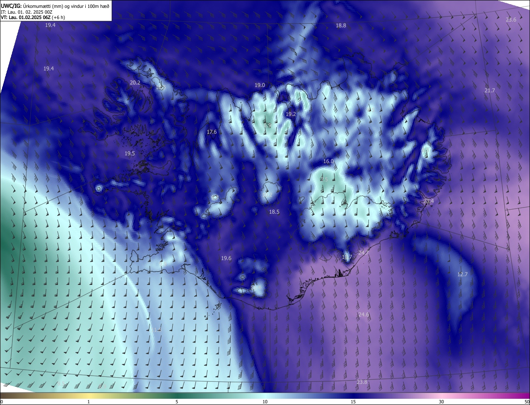Click the 20.2 value label
Screen dimensions: 530x405
(x=135, y=83)
